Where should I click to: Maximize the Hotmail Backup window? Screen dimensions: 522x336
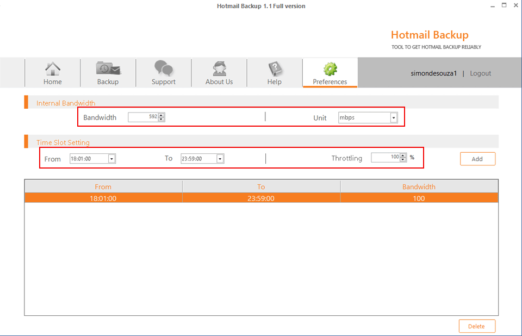coord(504,5)
